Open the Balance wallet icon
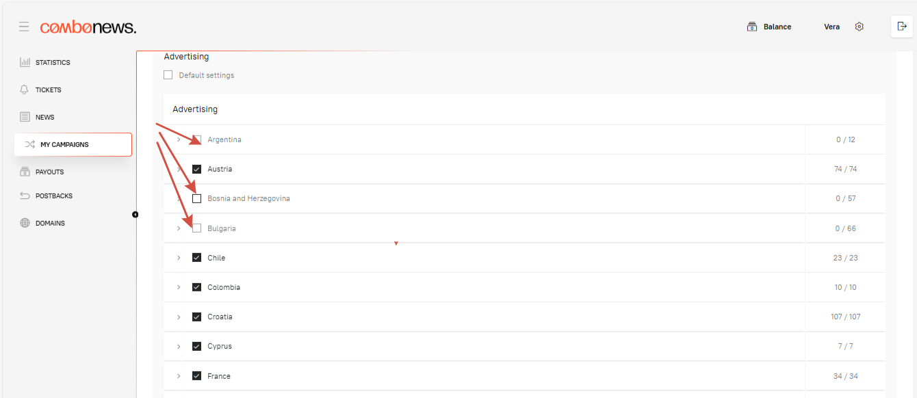 (x=752, y=27)
